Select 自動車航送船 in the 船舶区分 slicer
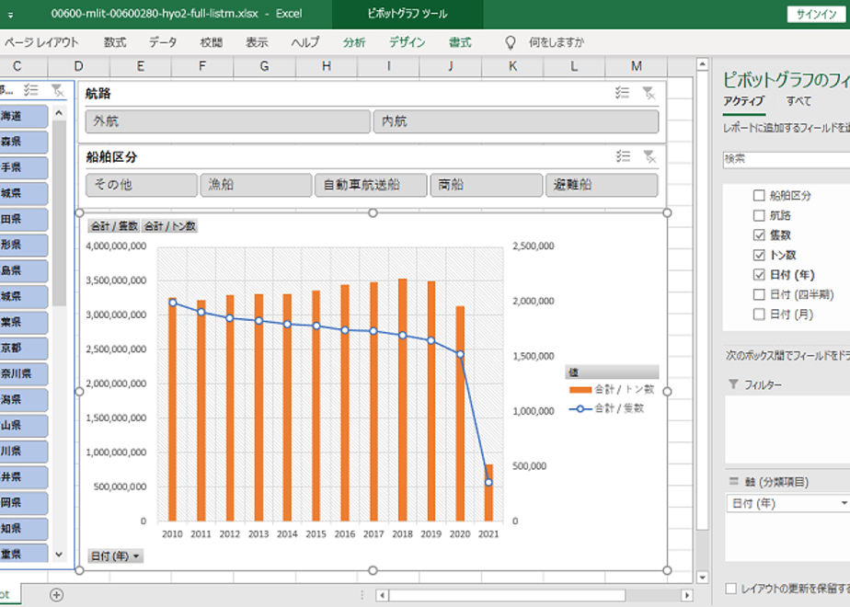 click(372, 185)
